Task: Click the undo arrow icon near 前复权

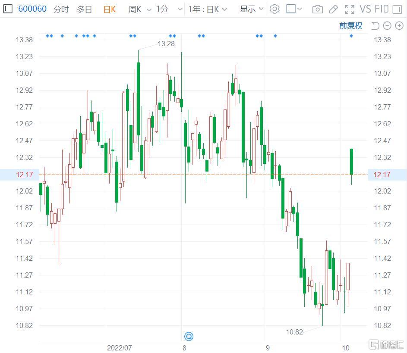Action: click(x=375, y=26)
